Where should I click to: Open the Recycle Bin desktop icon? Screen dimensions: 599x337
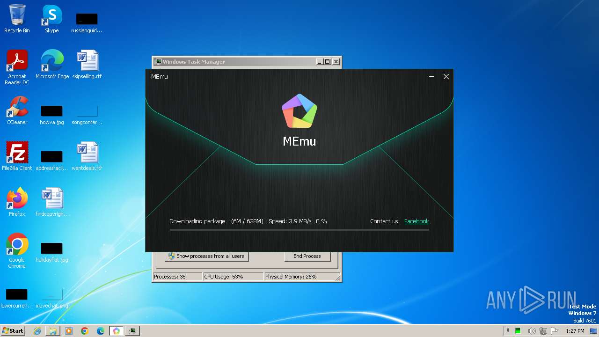tap(17, 19)
